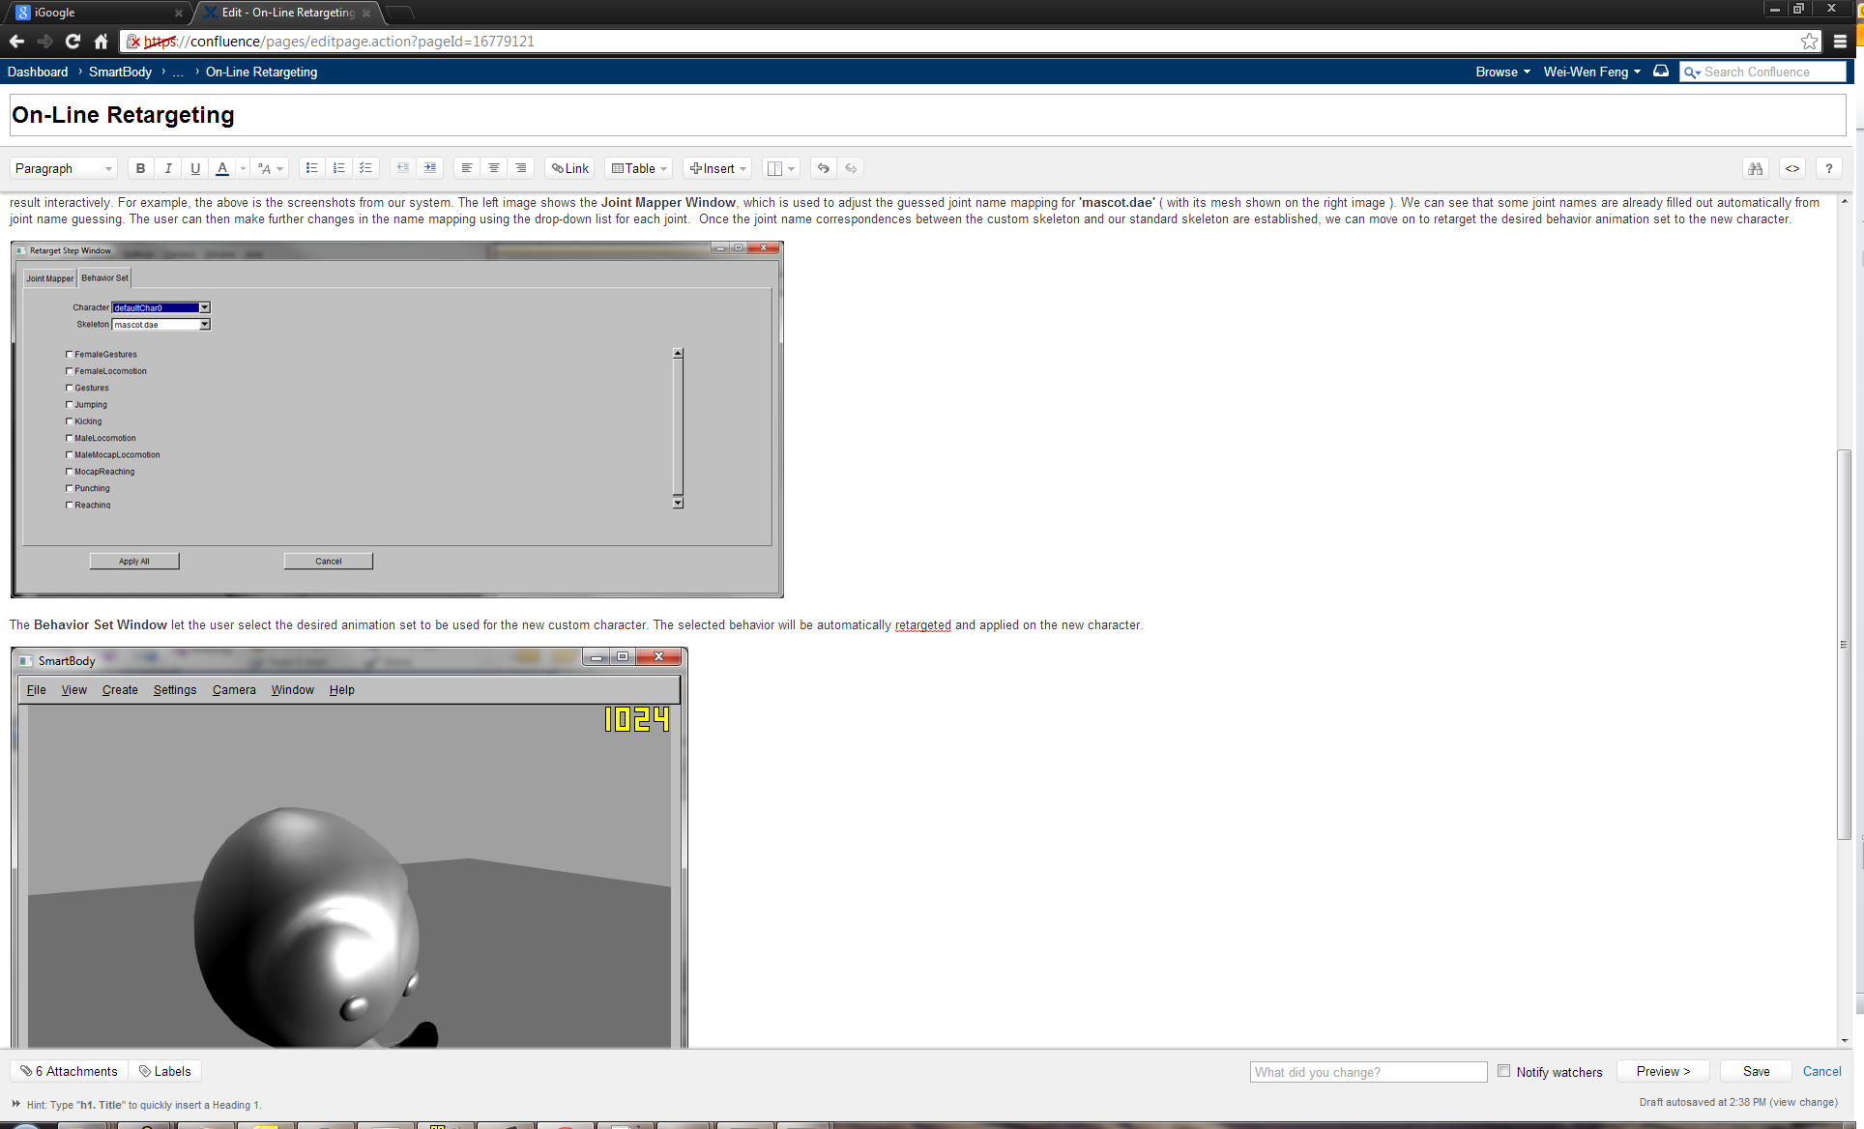Open browser home page
The width and height of the screenshot is (1864, 1129).
click(101, 41)
